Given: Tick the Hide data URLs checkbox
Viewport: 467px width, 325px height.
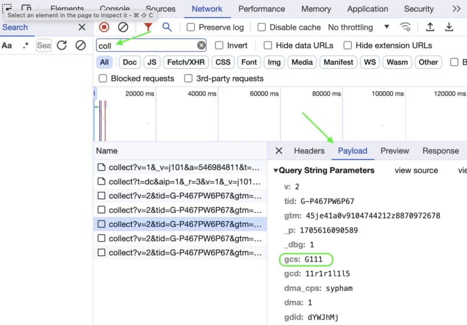Looking at the screenshot, I should 268,45.
